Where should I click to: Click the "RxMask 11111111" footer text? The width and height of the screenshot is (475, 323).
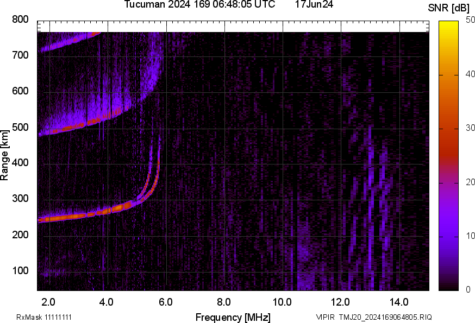coord(44,317)
